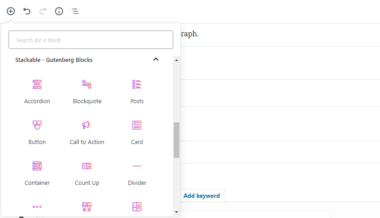Click the Add block plus icon
380x218 pixels.
[11, 11]
